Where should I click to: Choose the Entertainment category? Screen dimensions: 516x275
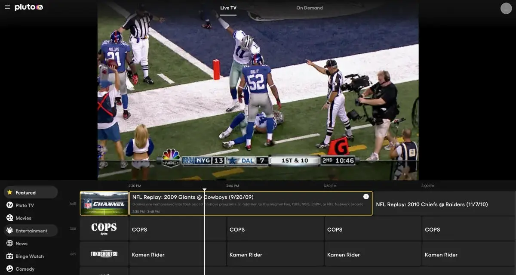(31, 231)
